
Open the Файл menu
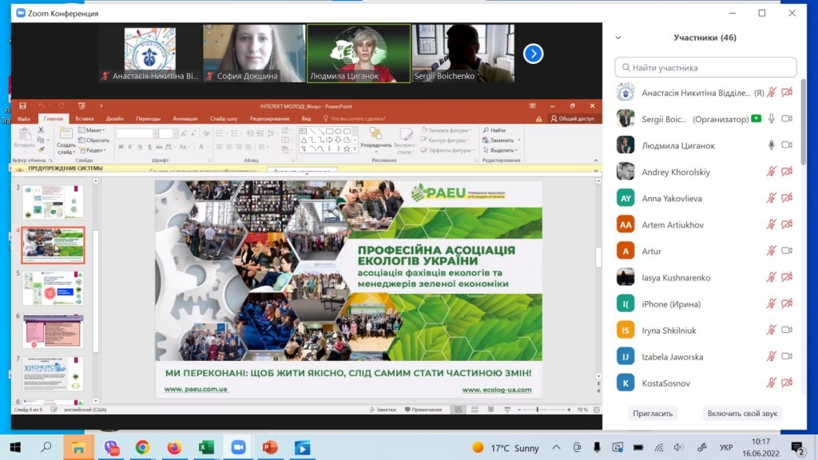coord(24,119)
